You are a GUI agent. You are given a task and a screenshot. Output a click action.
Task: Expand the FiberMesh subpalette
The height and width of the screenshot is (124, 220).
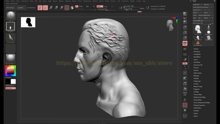pyautogui.click(x=197, y=62)
